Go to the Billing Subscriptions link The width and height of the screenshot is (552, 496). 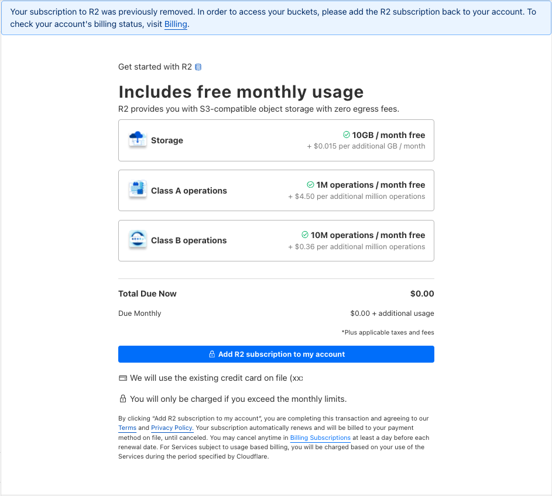(x=320, y=438)
